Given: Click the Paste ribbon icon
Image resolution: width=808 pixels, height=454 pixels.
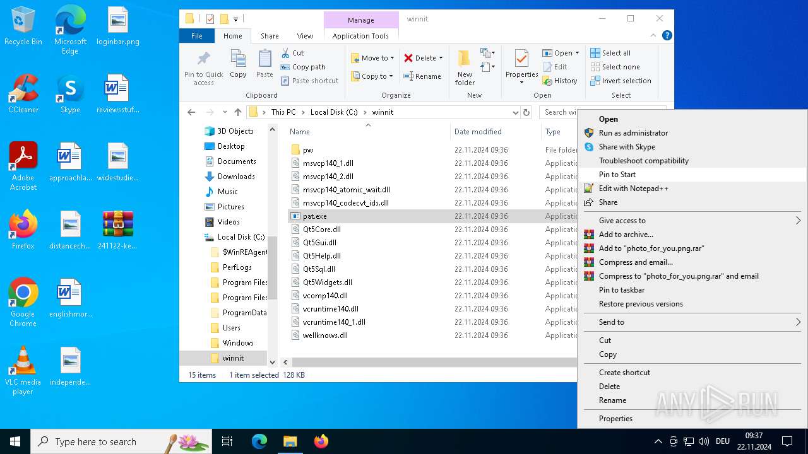Looking at the screenshot, I should pos(264,63).
